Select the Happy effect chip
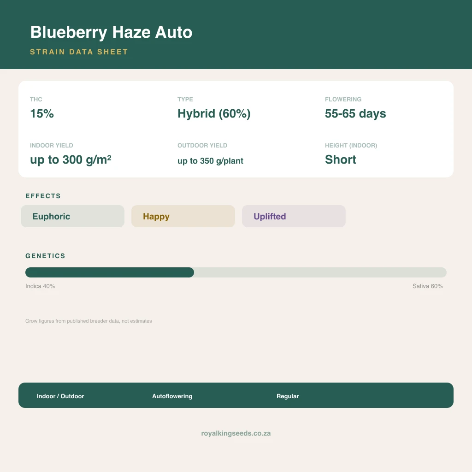Screen dimensions: 472x472 click(x=183, y=216)
